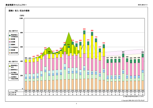The height and width of the screenshot is (108, 153).
Task: Click the yellow 教育費 legend swatch
Action: (10, 39)
